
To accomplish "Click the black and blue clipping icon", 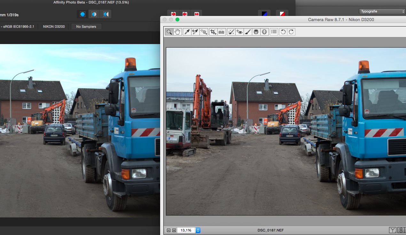I will tap(264, 14).
